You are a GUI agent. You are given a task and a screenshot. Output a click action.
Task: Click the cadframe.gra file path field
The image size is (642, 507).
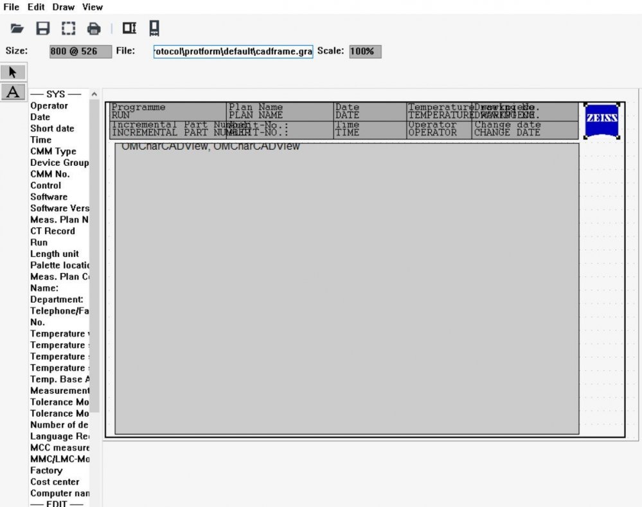click(233, 51)
